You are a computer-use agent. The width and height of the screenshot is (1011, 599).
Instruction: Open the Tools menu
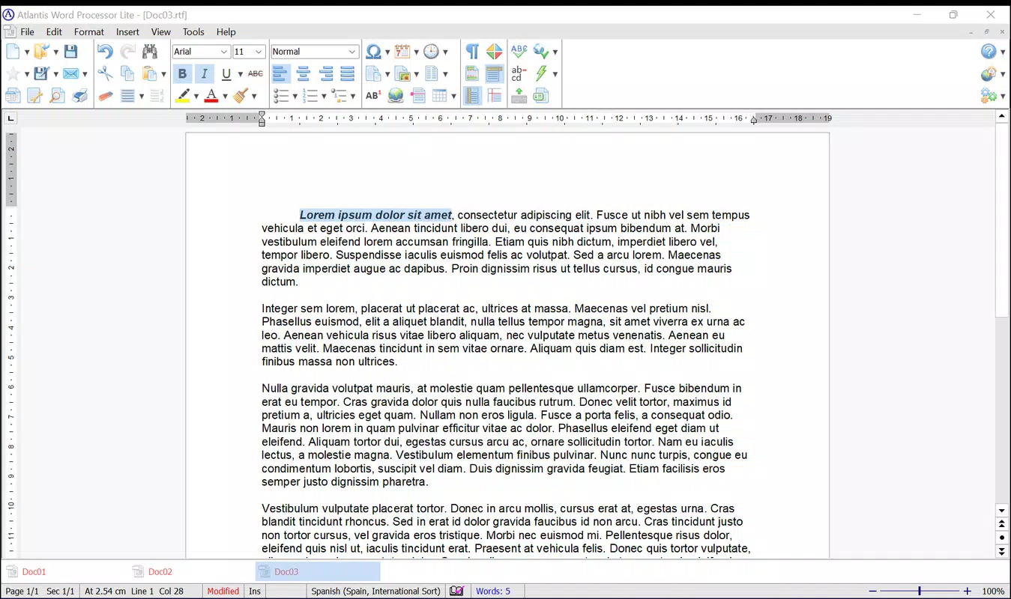193,32
